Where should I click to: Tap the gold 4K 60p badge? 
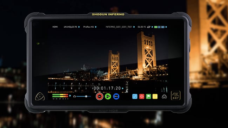[x=176, y=95]
